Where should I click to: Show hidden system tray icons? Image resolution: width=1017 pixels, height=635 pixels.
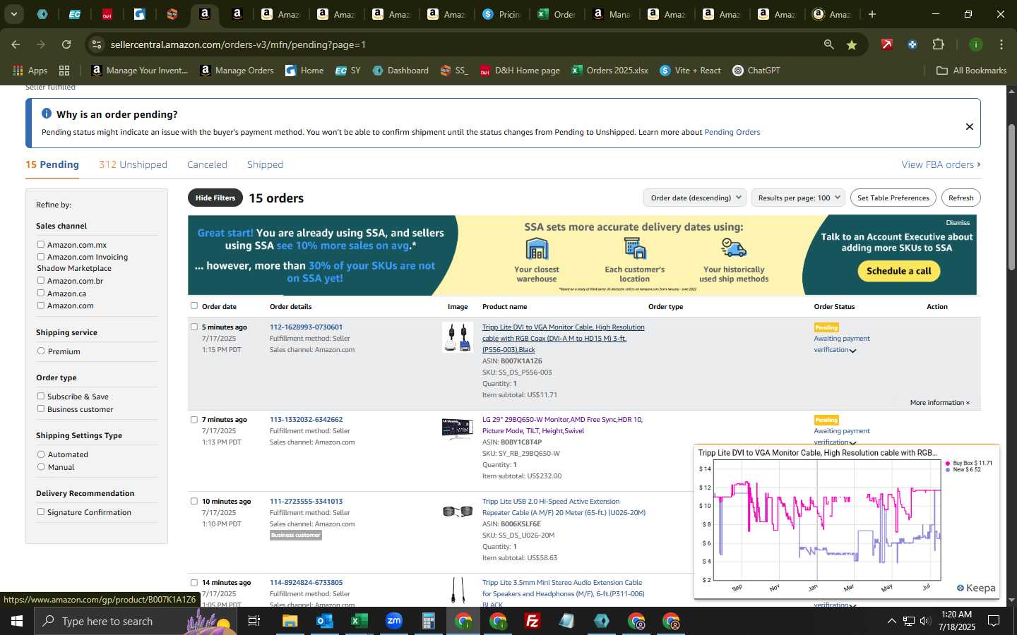click(891, 621)
